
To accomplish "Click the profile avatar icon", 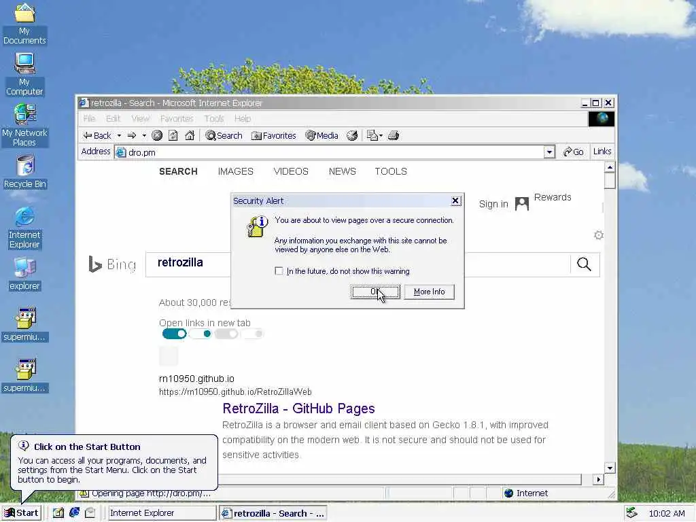I will pyautogui.click(x=521, y=204).
